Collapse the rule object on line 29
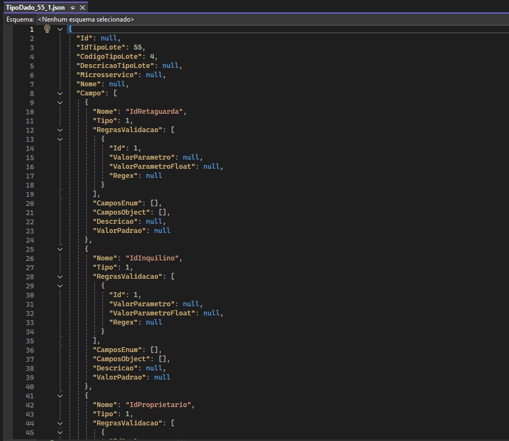The image size is (509, 441). (x=60, y=286)
